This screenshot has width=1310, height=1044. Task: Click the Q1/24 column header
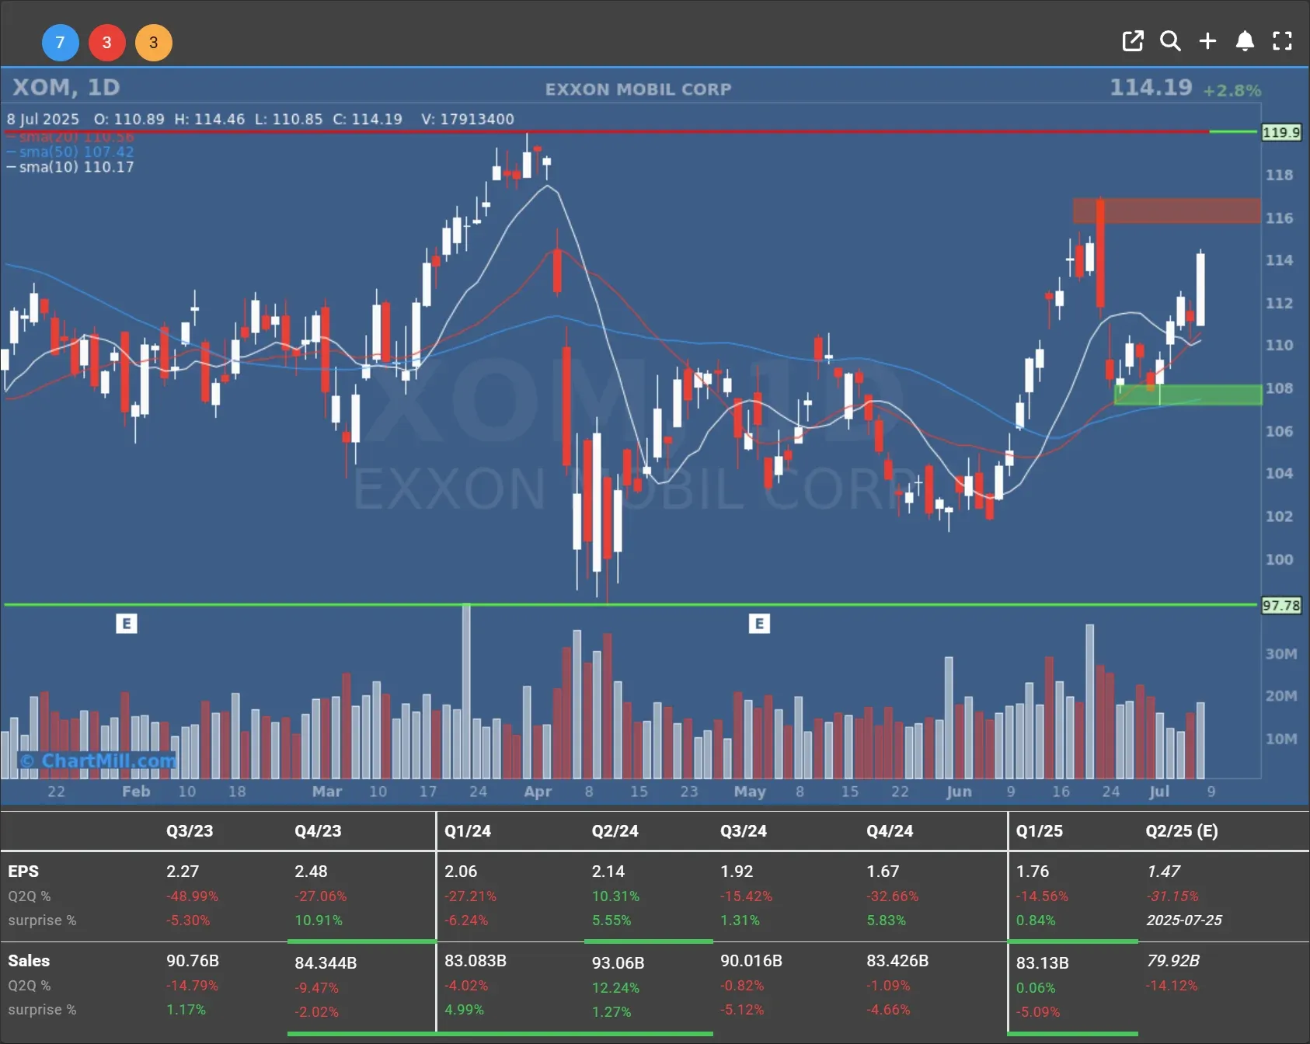468,830
